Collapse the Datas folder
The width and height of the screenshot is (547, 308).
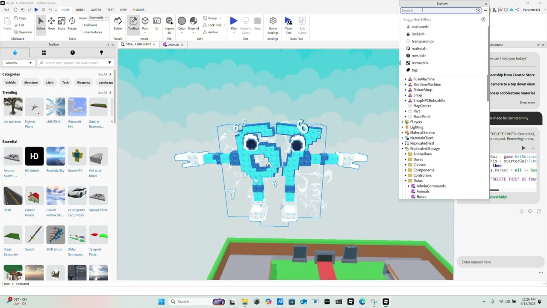pyautogui.click(x=406, y=181)
